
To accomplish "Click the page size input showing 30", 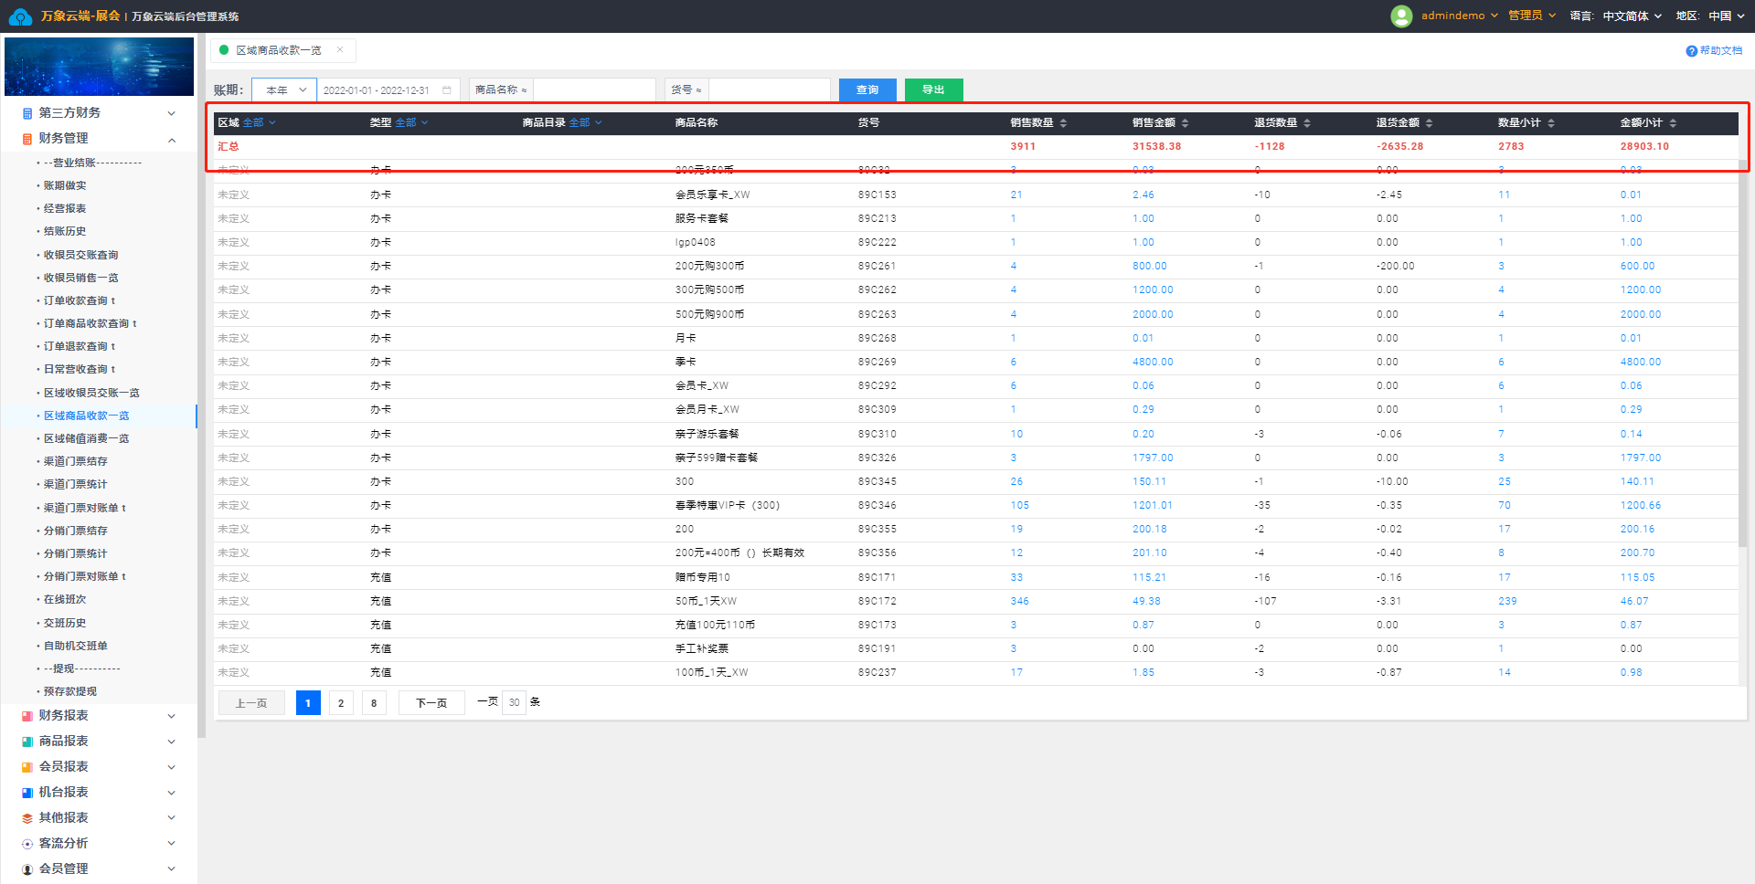I will 515,702.
